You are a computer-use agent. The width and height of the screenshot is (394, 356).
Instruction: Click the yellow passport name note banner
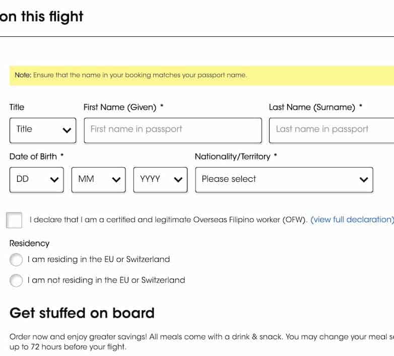[x=202, y=76]
